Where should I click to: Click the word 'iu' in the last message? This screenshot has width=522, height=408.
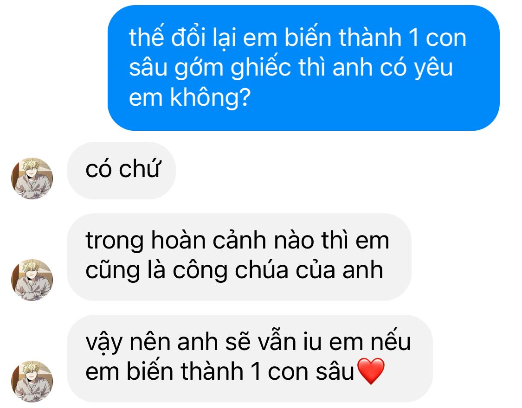pyautogui.click(x=313, y=342)
